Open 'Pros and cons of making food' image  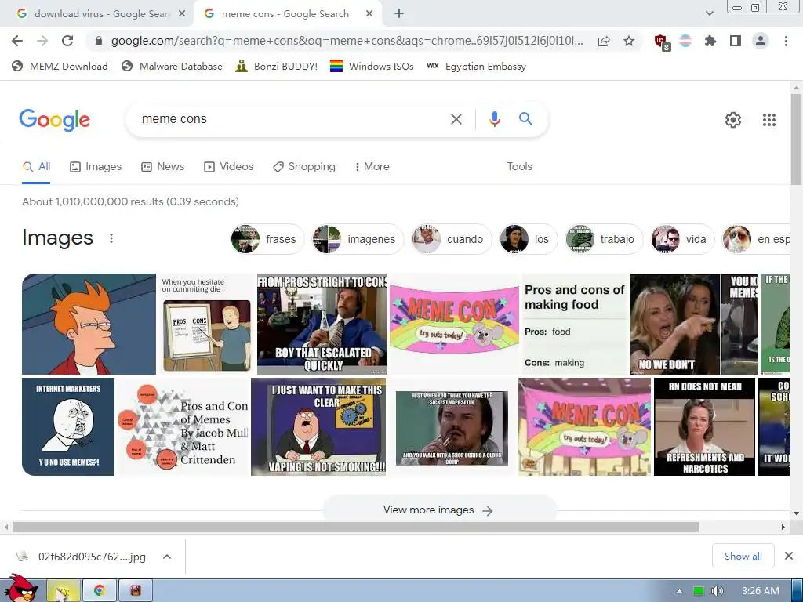575,324
